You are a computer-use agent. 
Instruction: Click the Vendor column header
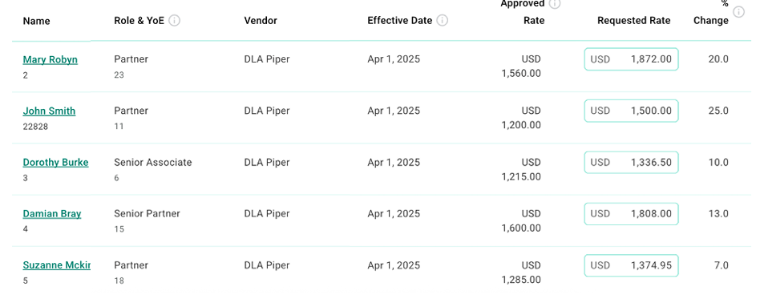tap(261, 21)
